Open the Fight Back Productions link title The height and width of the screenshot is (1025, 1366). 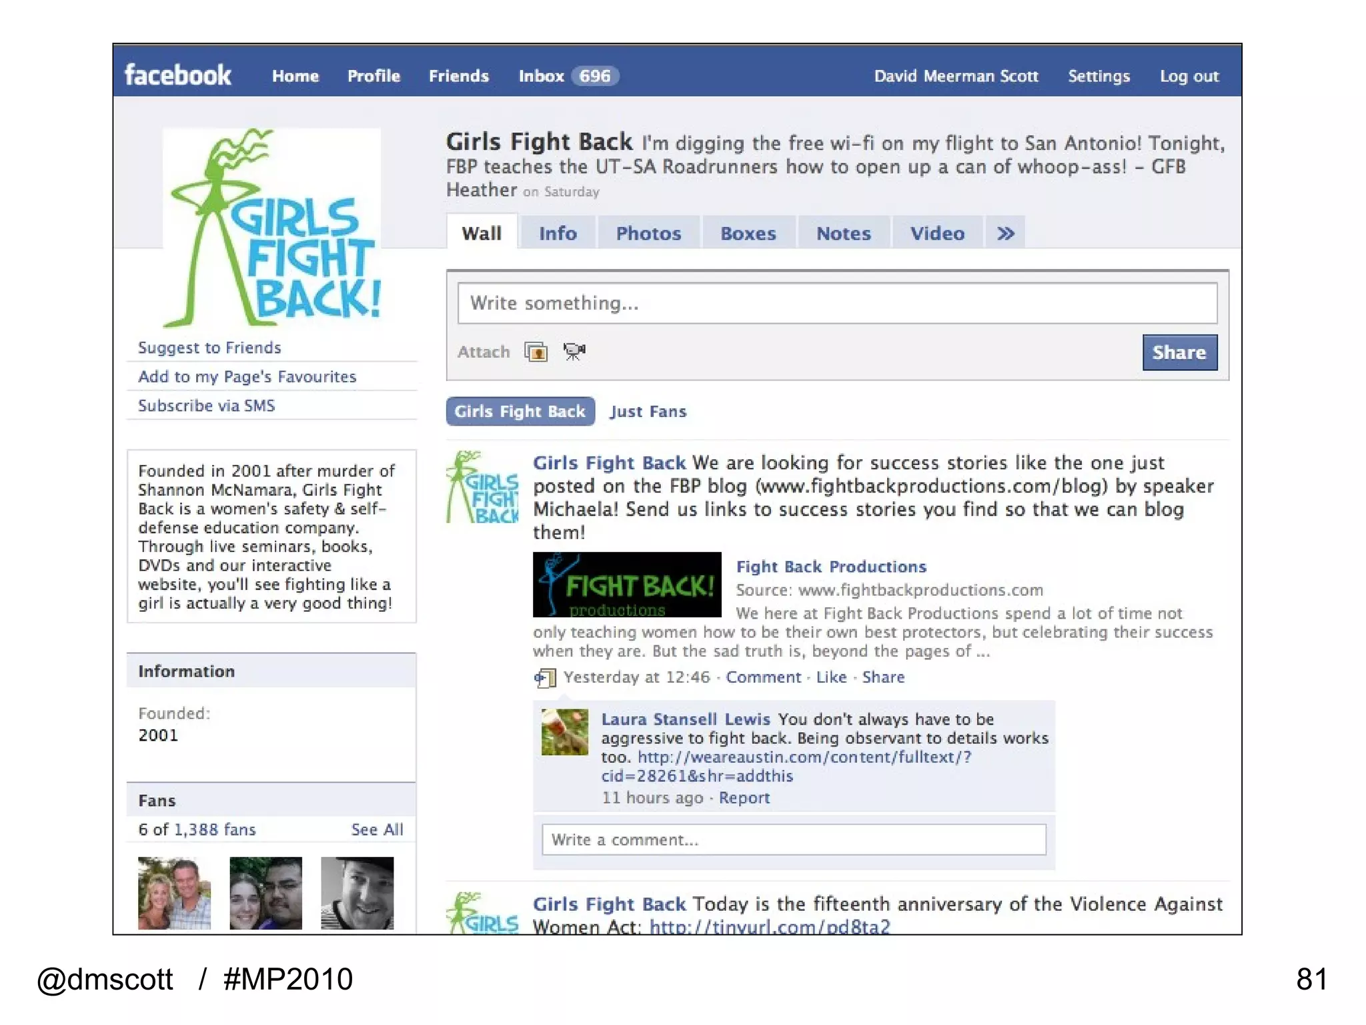pyautogui.click(x=831, y=567)
